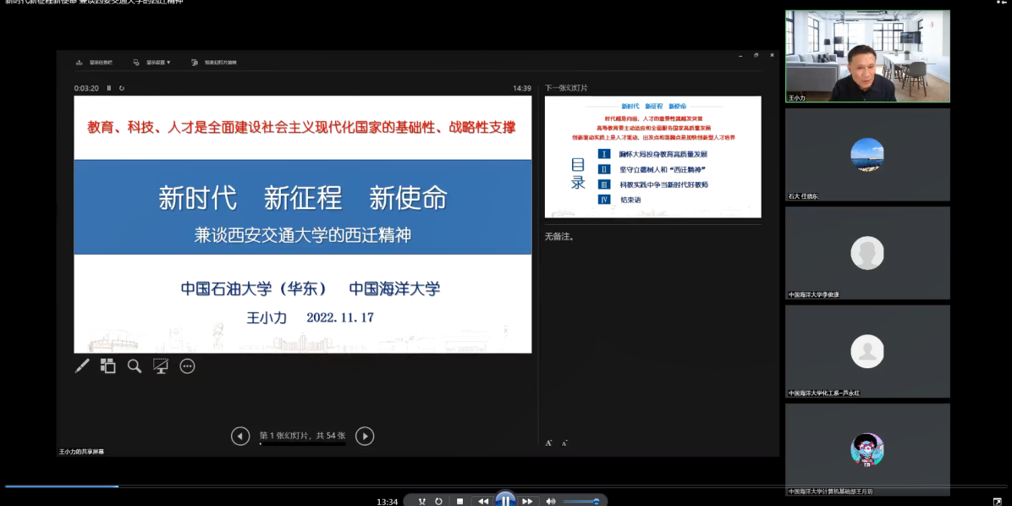The image size is (1012, 506).
Task: Toggle shuffle in the media player
Action: point(421,501)
